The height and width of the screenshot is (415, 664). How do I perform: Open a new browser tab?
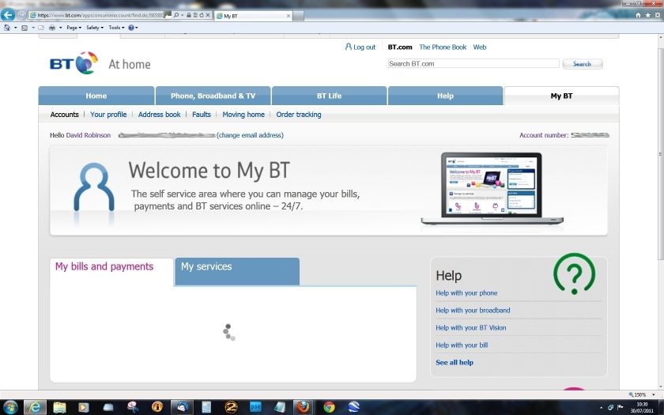298,16
